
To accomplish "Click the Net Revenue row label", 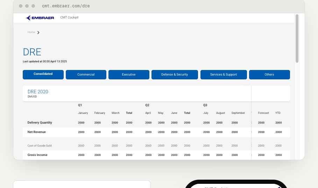I will coord(36,132).
